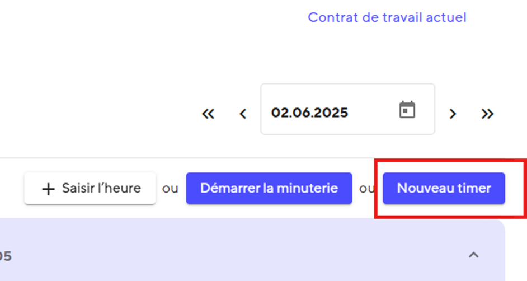The width and height of the screenshot is (527, 281).
Task: Click the section title ending in 05
Action: click(x=6, y=256)
